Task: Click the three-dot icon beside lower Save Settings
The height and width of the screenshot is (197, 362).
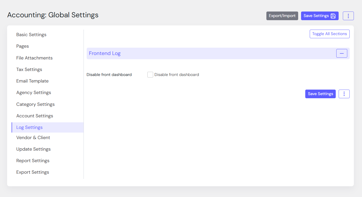Action: (x=344, y=94)
